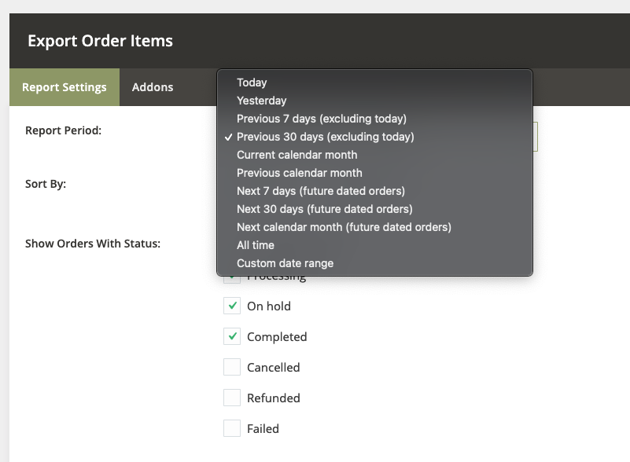
Task: Choose Yesterday in the dropdown list
Action: 261,101
